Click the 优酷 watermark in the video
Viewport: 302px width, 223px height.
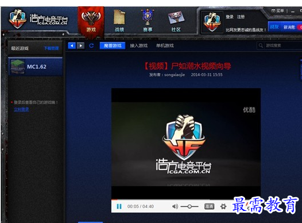point(249,110)
